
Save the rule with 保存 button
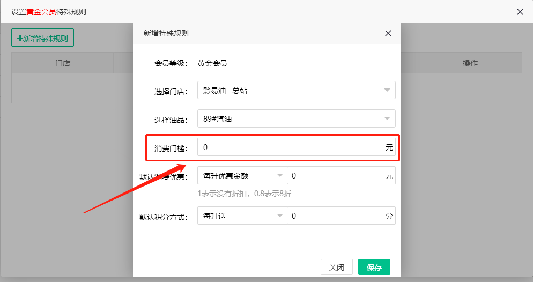click(x=374, y=268)
